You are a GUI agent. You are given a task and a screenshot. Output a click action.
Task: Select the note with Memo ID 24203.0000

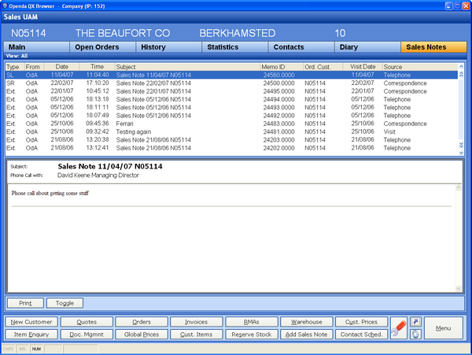click(x=232, y=140)
